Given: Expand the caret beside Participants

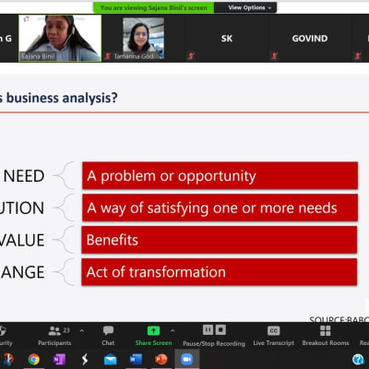Looking at the screenshot, I should pos(82,331).
